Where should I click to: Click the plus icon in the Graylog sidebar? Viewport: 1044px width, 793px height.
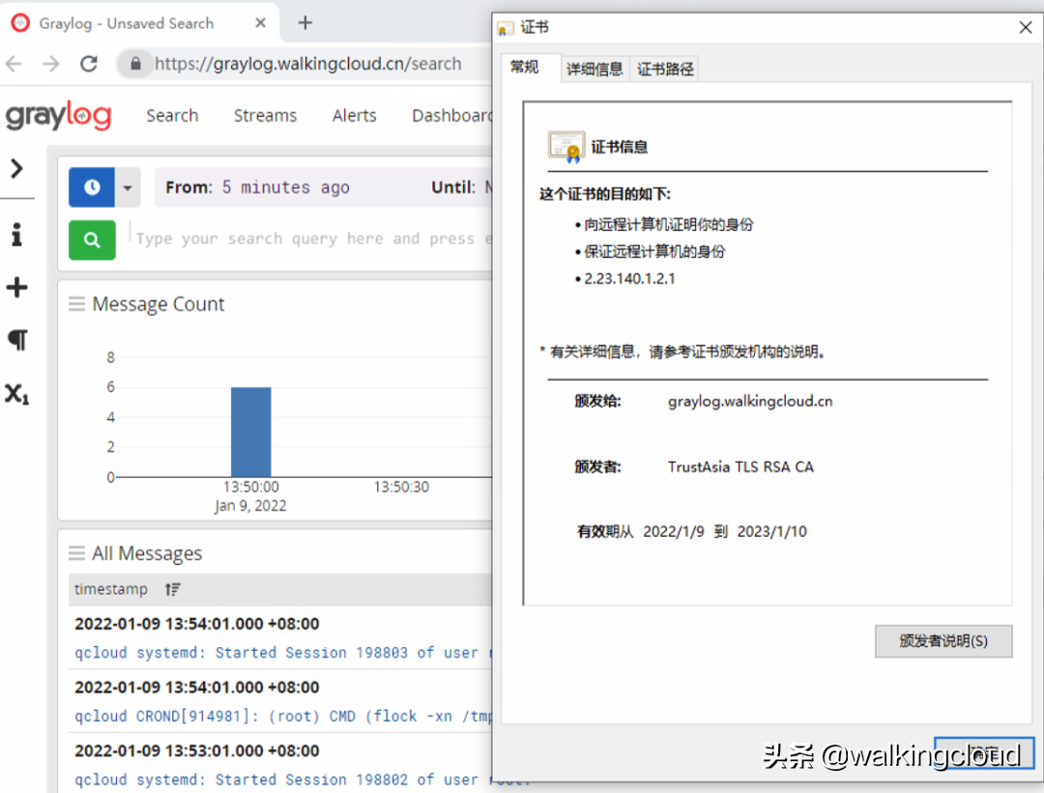[18, 287]
